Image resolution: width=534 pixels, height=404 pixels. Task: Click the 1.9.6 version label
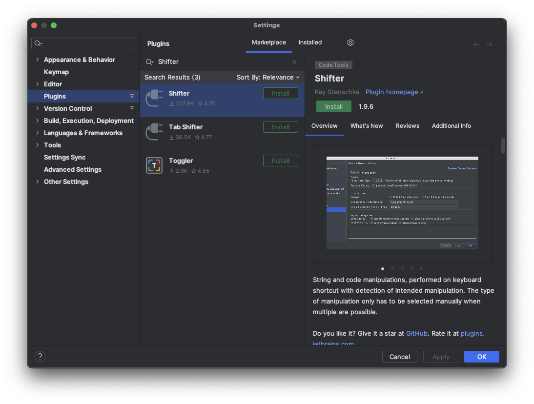(x=366, y=106)
